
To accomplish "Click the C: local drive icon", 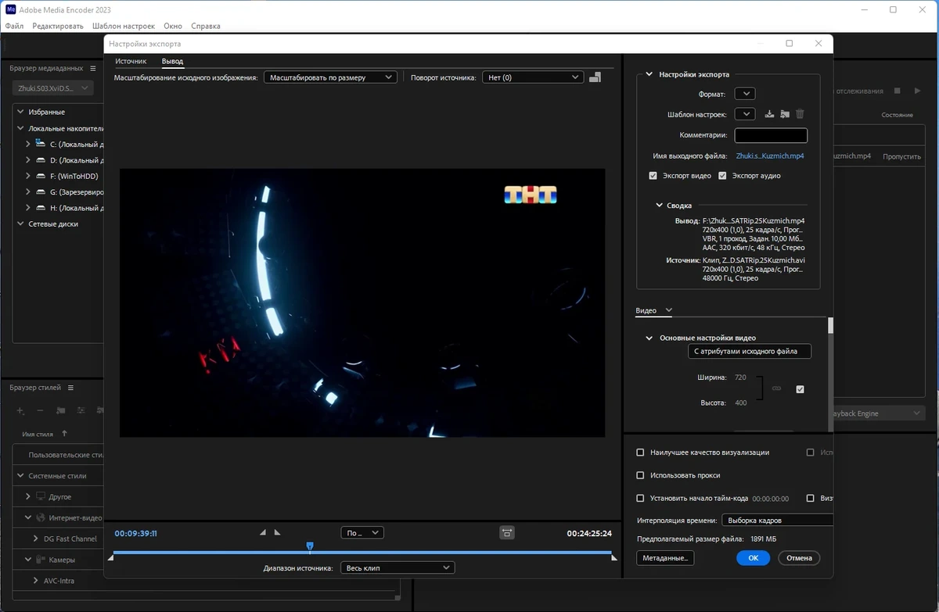I will pos(40,143).
